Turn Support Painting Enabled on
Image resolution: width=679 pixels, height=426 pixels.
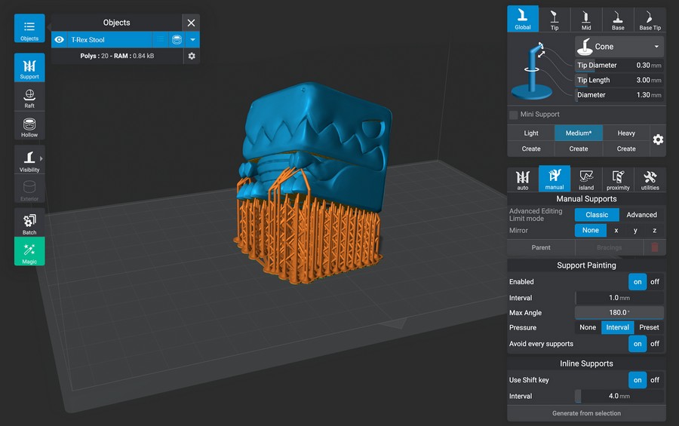point(638,282)
